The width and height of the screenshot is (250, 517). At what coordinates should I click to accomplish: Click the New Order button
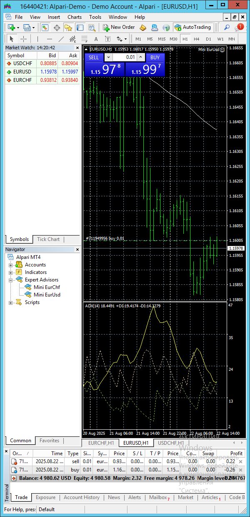[x=118, y=27]
